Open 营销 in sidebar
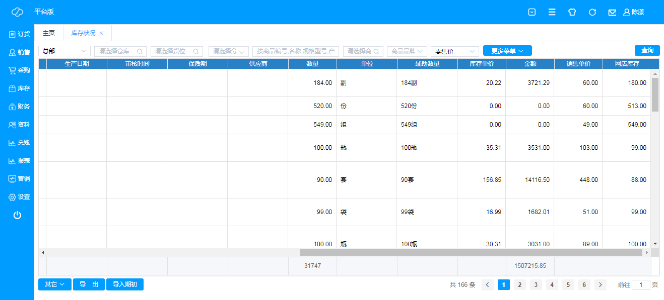Screen dimensions: 664x300 (19, 179)
